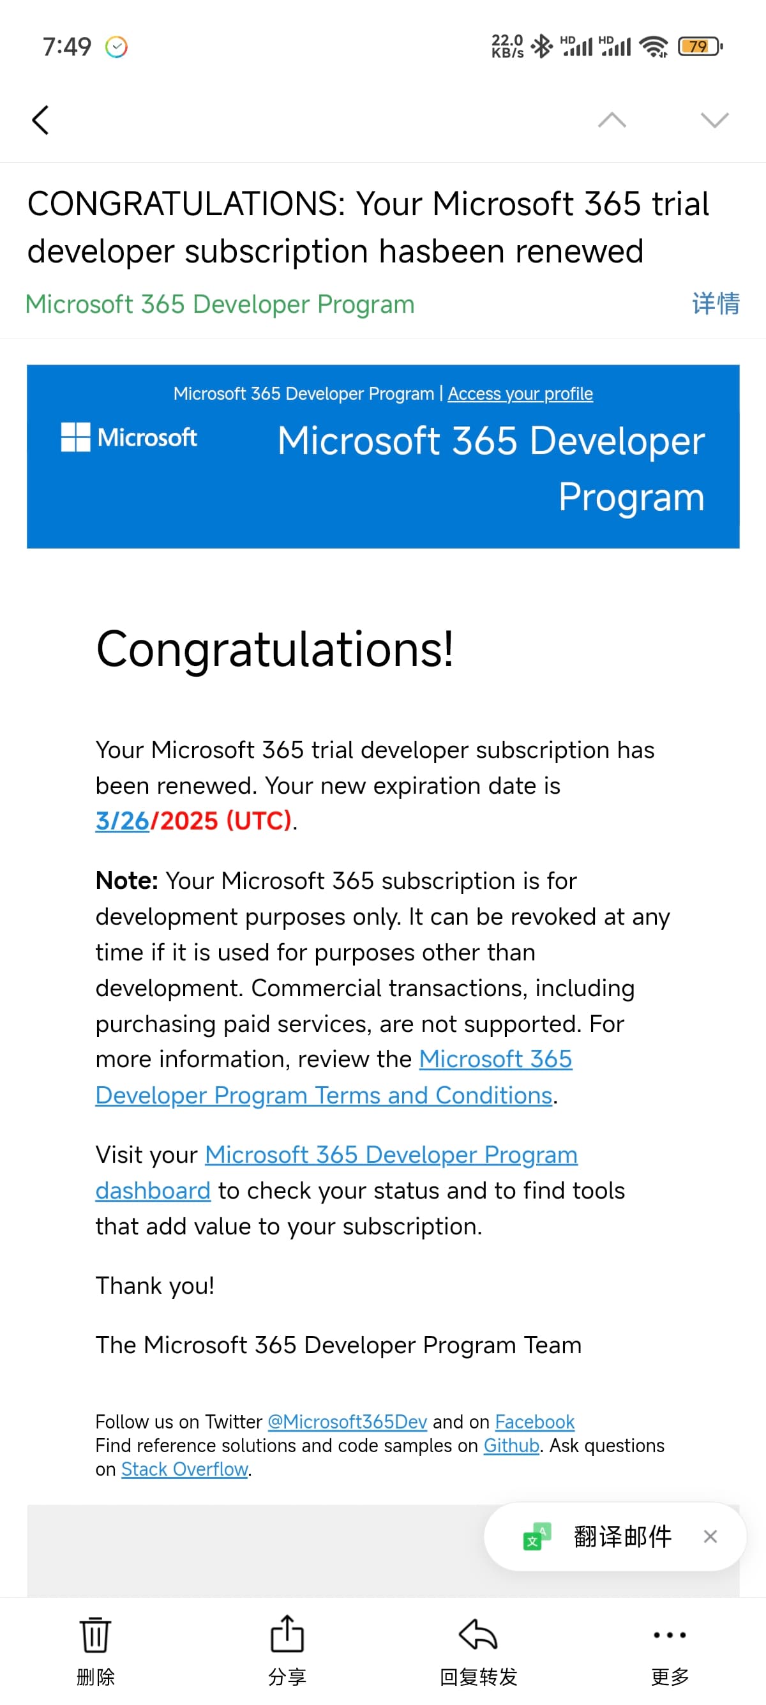Open the Github link

click(x=511, y=1446)
